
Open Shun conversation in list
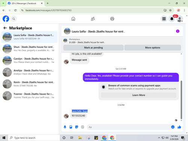(29, 49)
